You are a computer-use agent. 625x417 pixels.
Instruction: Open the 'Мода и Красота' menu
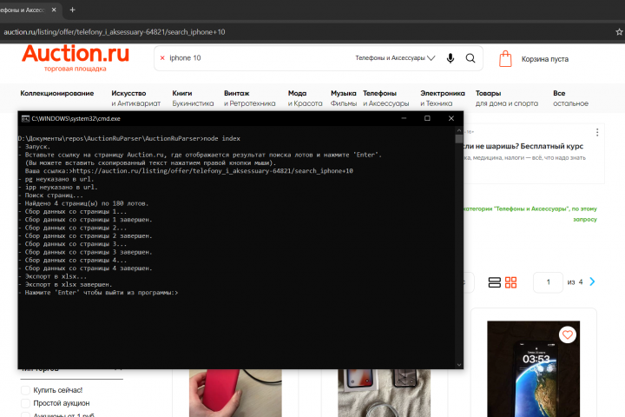tap(306, 98)
